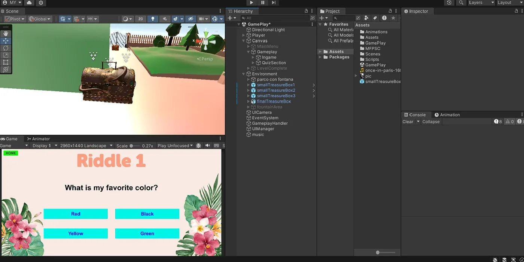The image size is (524, 262).
Task: Open Undo History icon
Action: (x=449, y=3)
